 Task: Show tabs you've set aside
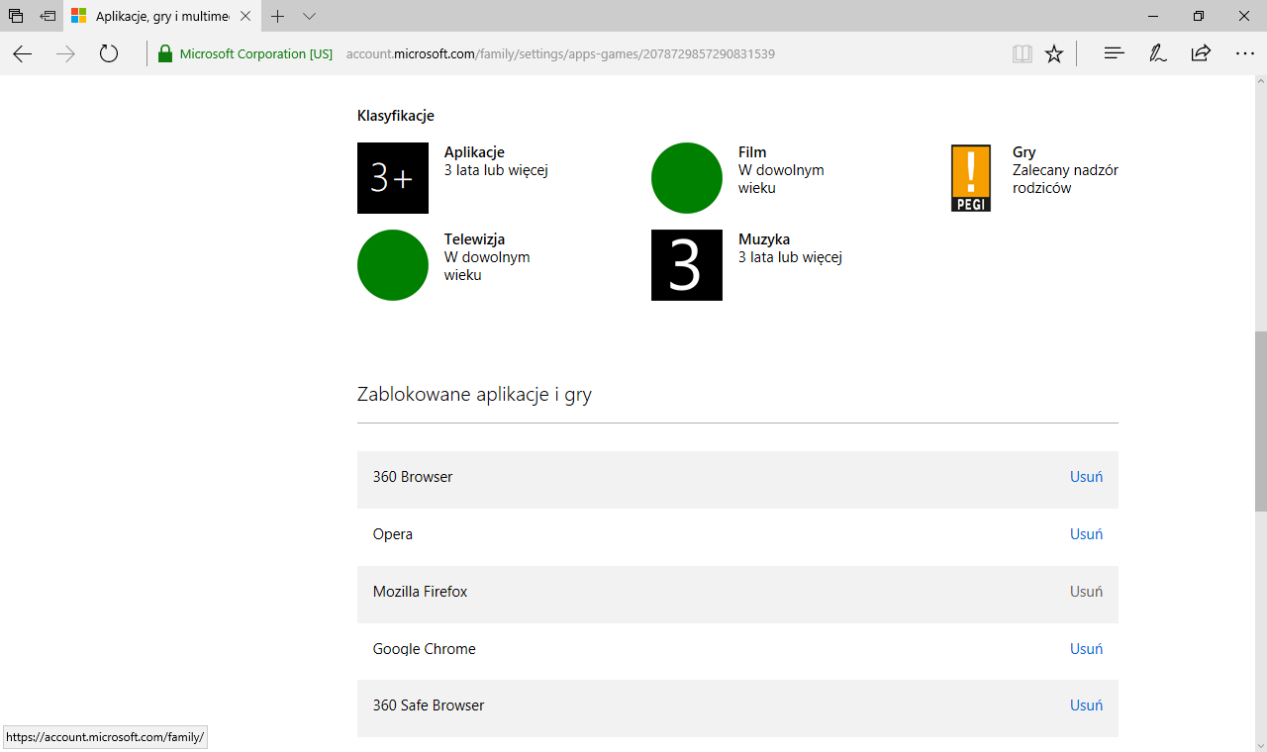pos(16,16)
